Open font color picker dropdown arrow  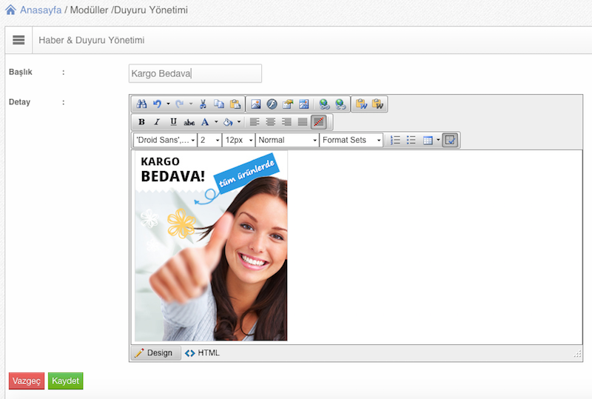[216, 122]
